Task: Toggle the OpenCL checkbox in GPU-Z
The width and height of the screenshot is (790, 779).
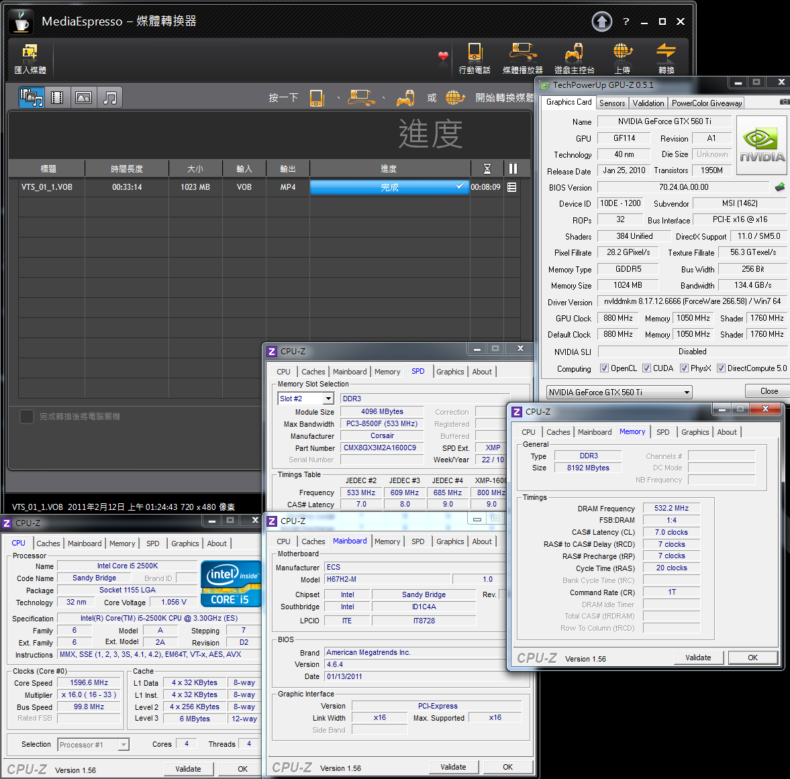Action: (604, 368)
